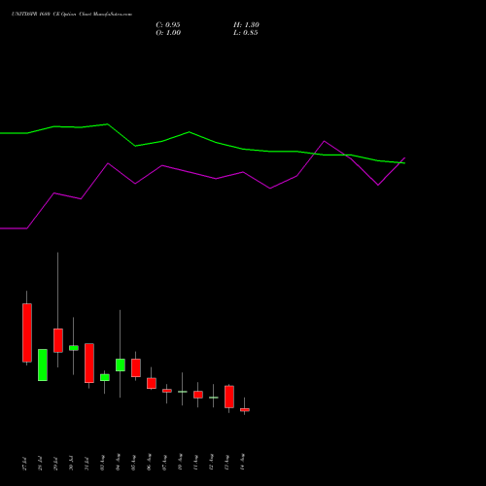Click the purple indicator line's highest peak
The width and height of the screenshot is (486, 486).
[325, 141]
